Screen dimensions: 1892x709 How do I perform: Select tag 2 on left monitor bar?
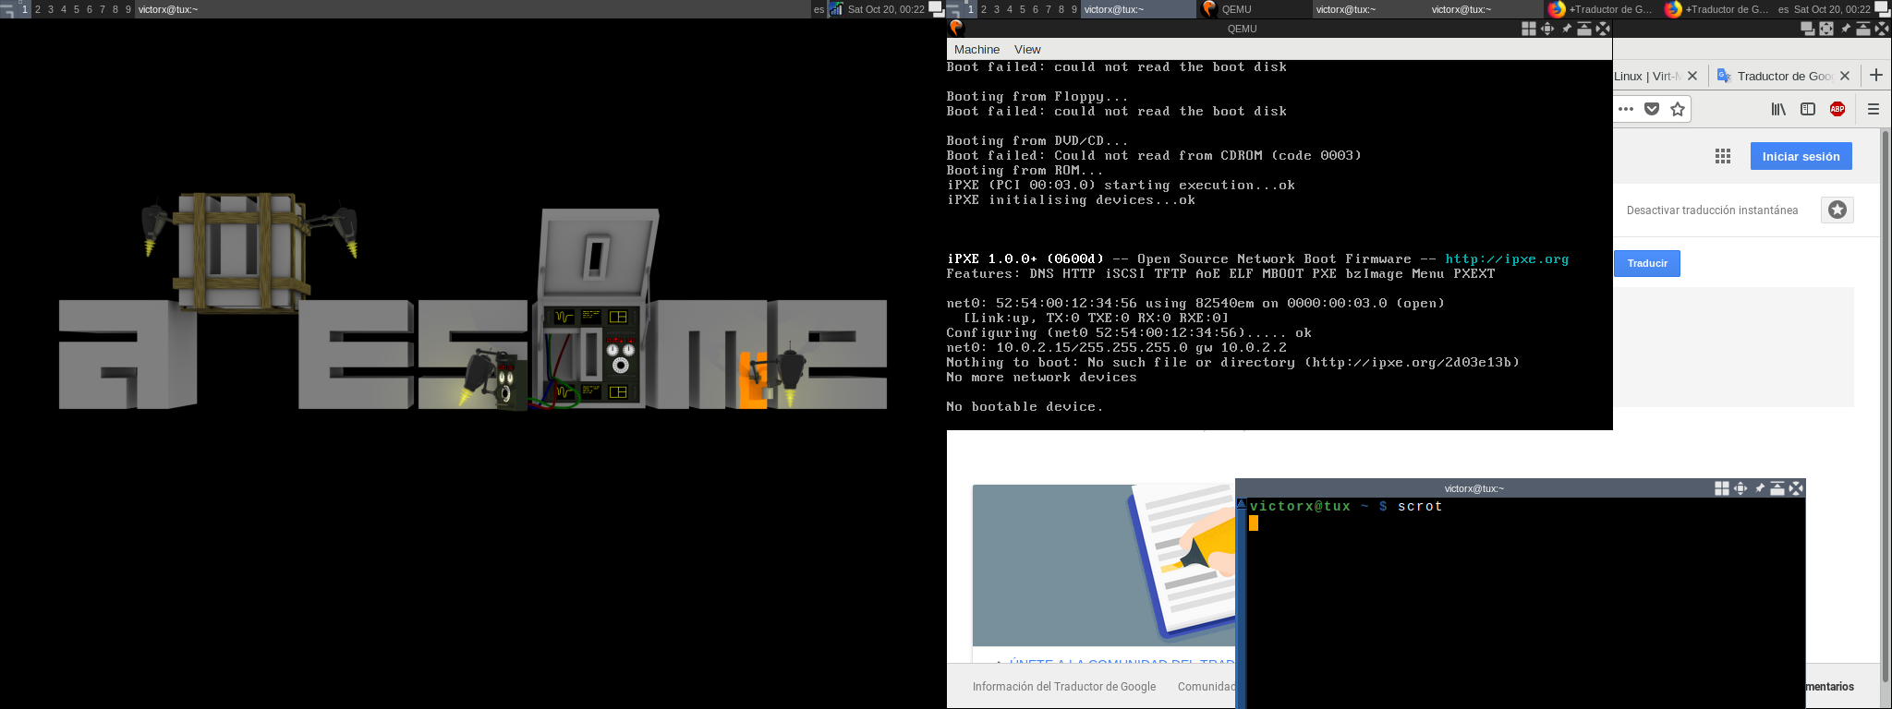pyautogui.click(x=38, y=9)
